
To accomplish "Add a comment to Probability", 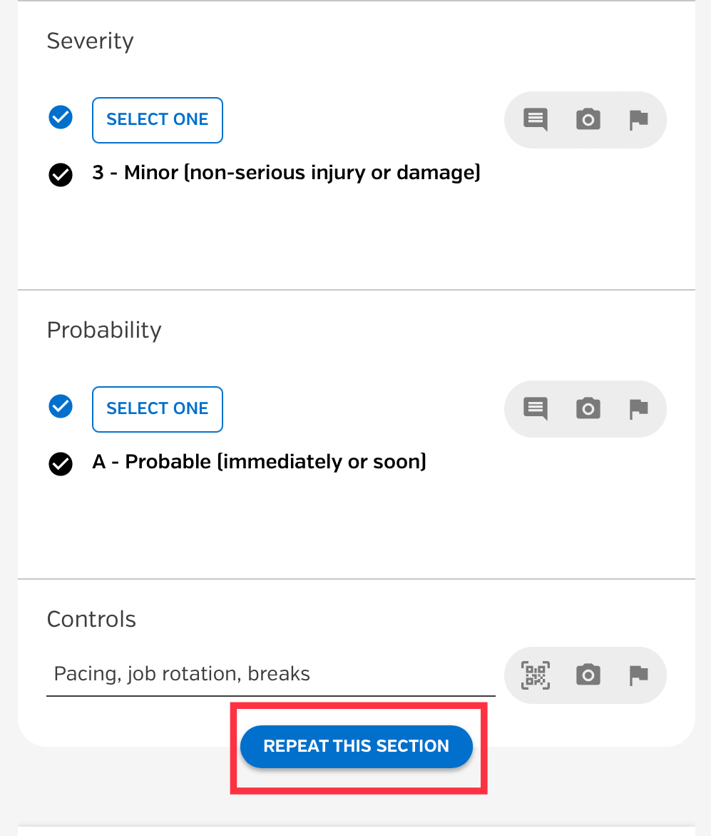I will click(536, 409).
